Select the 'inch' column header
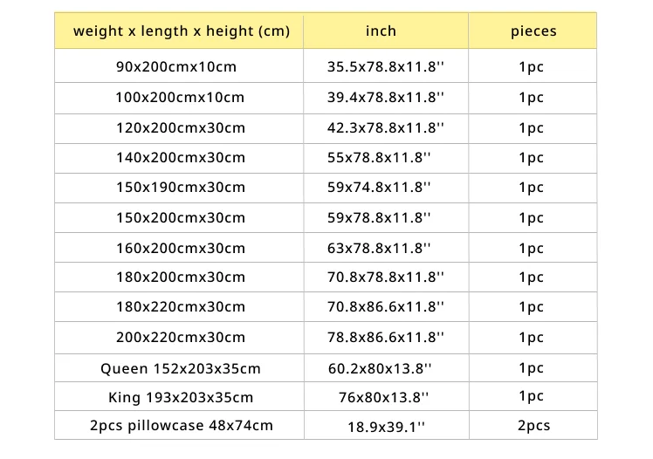The width and height of the screenshot is (653, 459). (381, 31)
